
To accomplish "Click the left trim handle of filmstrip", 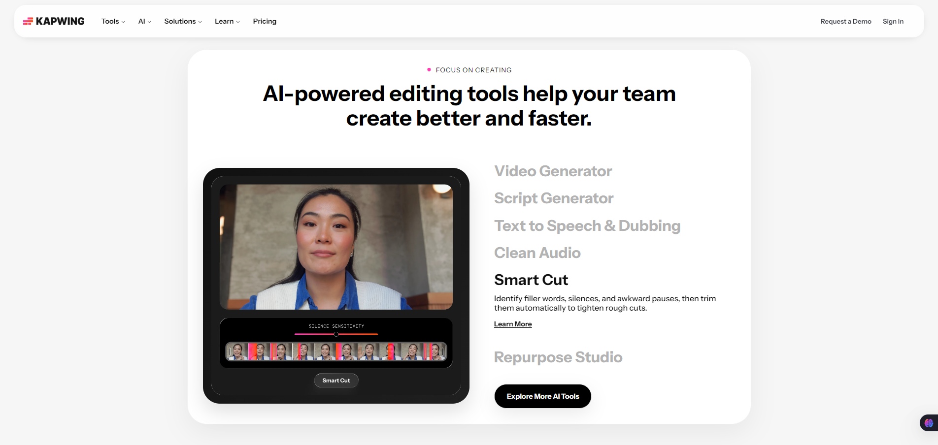I will click(x=229, y=351).
